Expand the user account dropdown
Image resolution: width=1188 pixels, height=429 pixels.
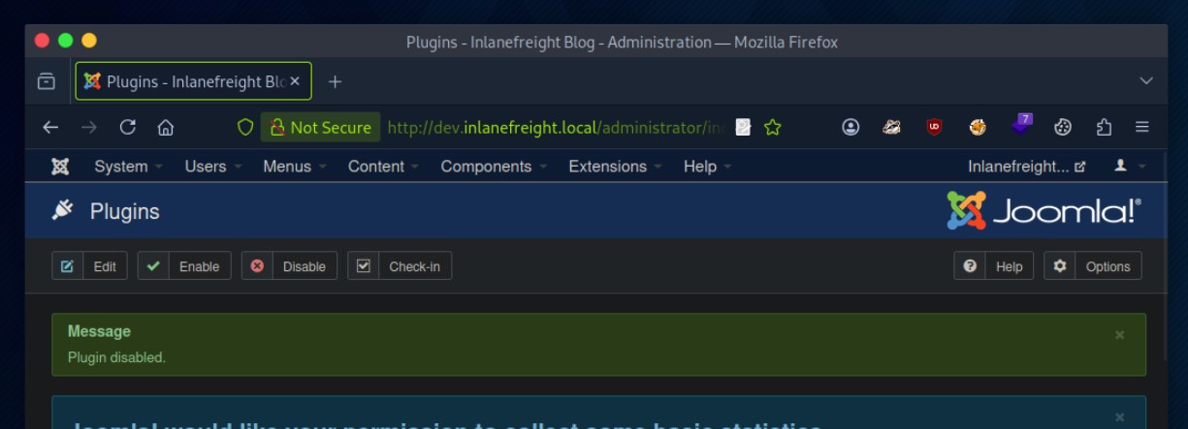(x=1129, y=167)
